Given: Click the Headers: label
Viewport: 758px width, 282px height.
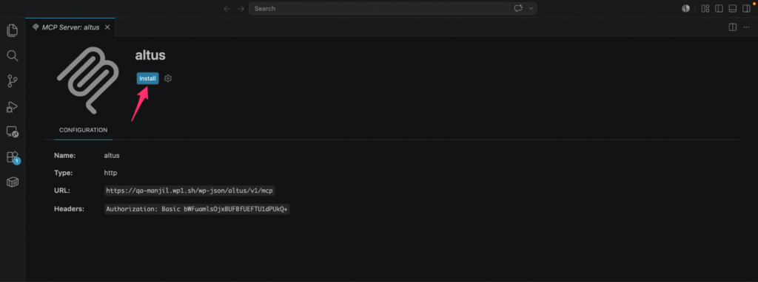Looking at the screenshot, I should [x=69, y=209].
